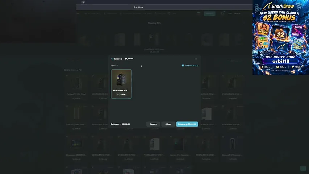The image size is (309, 174).
Task: Sort cart items by Цена
Action: coord(114,65)
